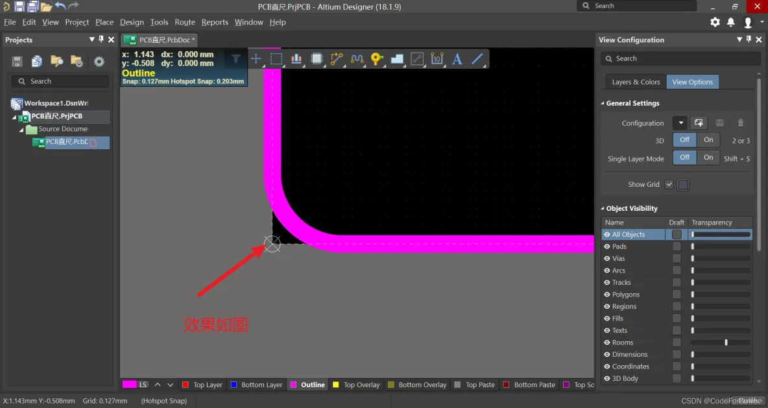Open preferences with the top-right gear icon

tap(715, 22)
